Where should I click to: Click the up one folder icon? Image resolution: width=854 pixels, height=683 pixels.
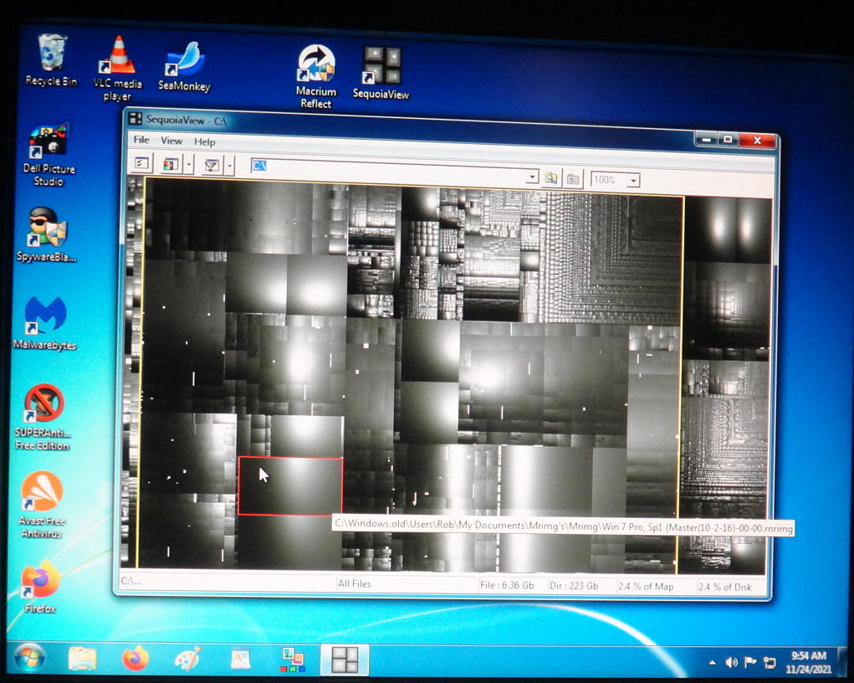coord(573,179)
